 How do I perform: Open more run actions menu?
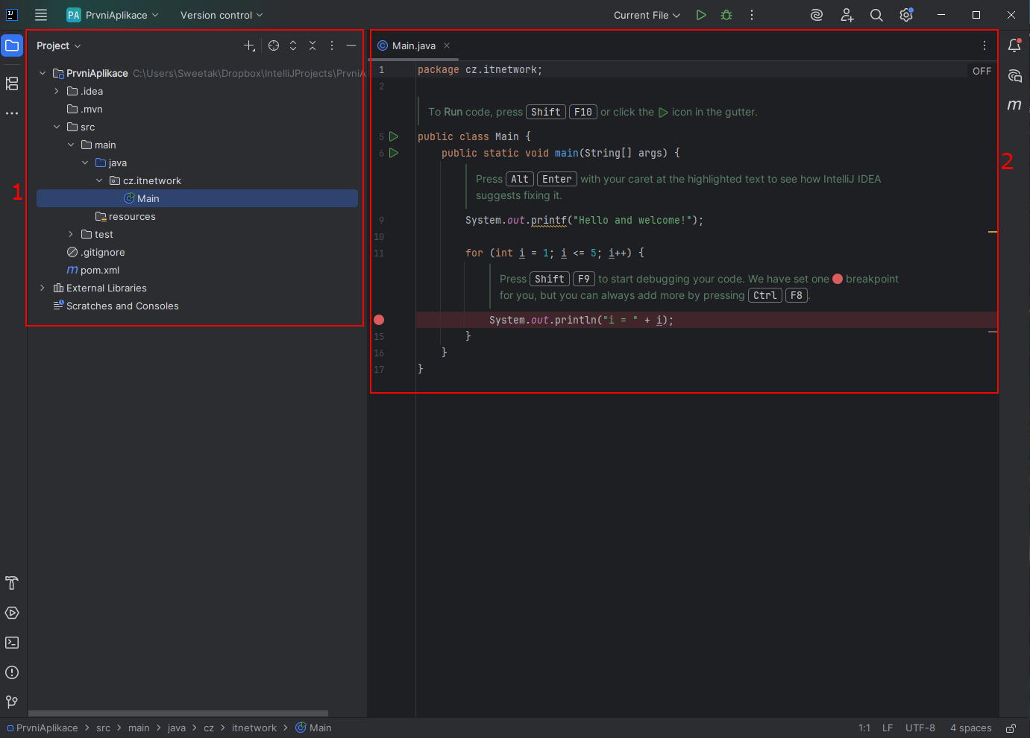click(x=752, y=15)
